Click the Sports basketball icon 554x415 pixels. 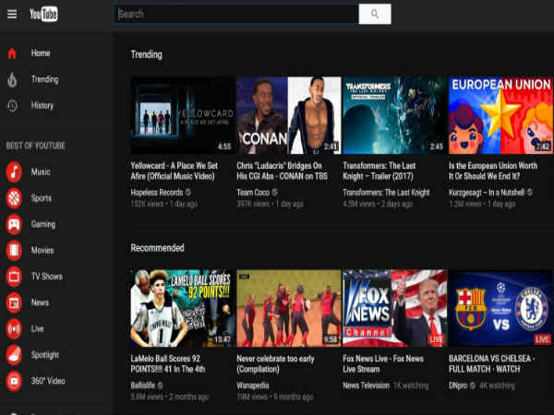[14, 198]
